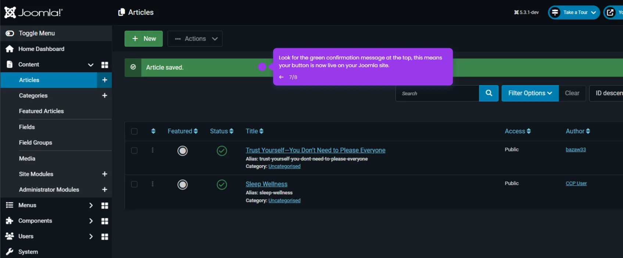
Task: Sort by Featured column
Action: coord(183,131)
